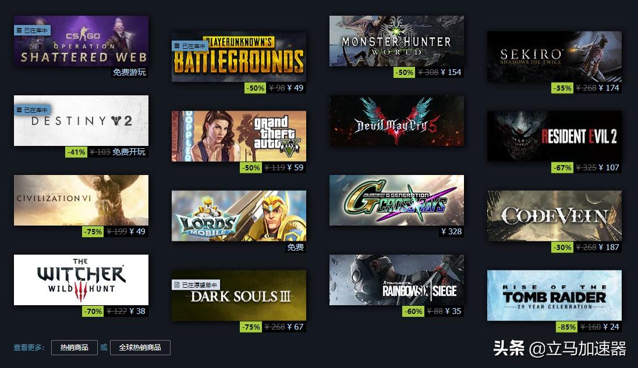Image resolution: width=638 pixels, height=368 pixels.
Task: Select the Rainbow Six Siege thumbnail
Action: 397,280
